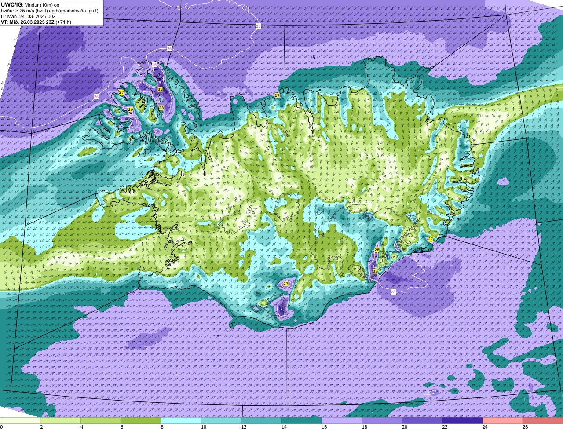The height and width of the screenshot is (430, 563).
Task: Click the yellow 31 peak gust marker
Action: (160, 89)
